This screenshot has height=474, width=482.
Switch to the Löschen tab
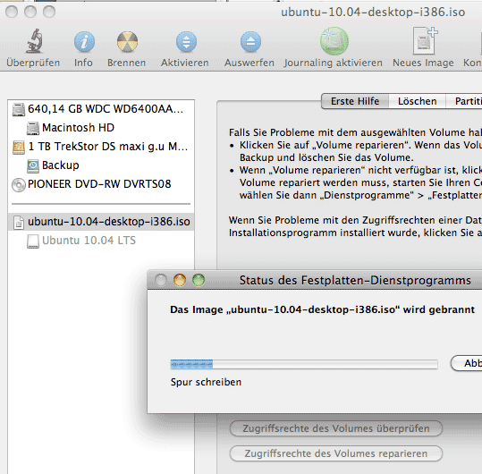click(x=417, y=101)
